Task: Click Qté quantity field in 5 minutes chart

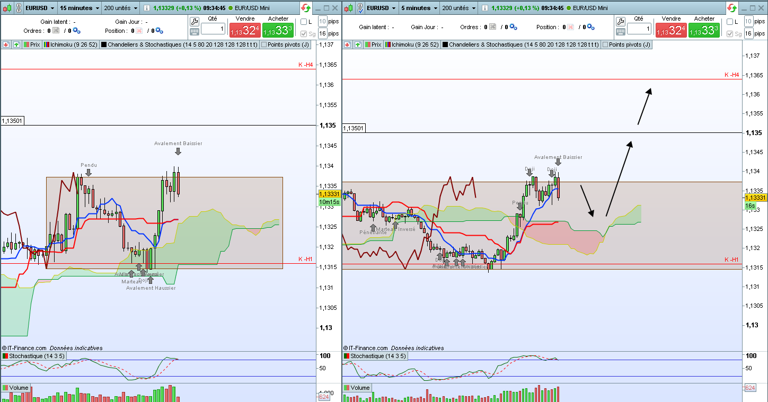Action: click(639, 29)
